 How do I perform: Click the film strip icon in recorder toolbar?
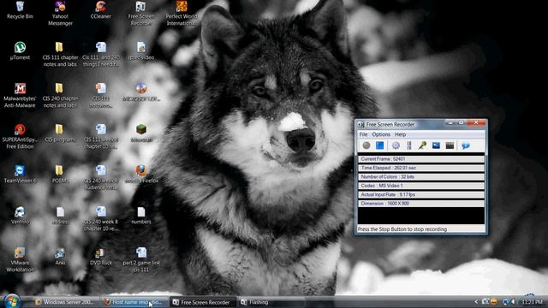coord(409,145)
